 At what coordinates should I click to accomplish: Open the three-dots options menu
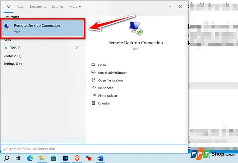[x=170, y=6]
